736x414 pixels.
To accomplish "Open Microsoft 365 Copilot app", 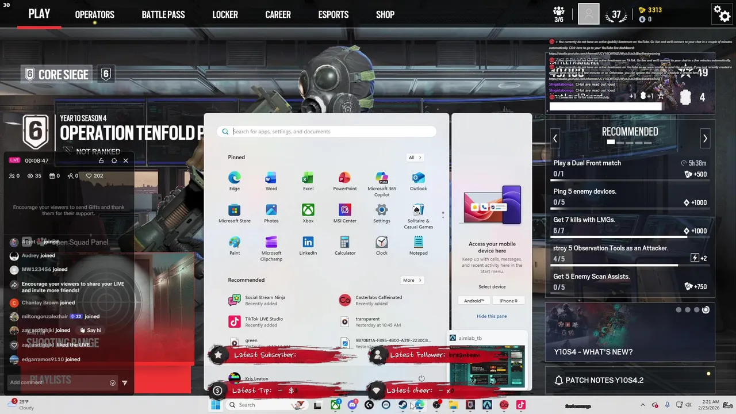I will [382, 184].
